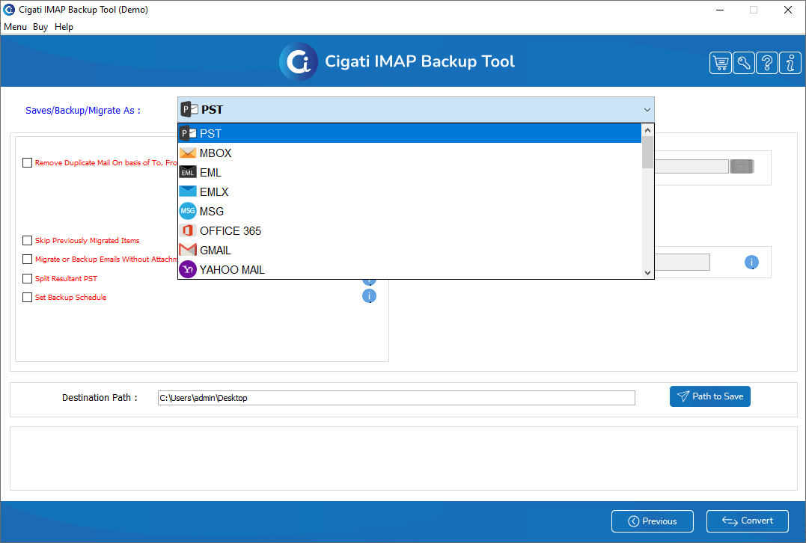Viewport: 806px width, 543px height.
Task: Click the shopping cart buy icon
Action: click(x=720, y=63)
